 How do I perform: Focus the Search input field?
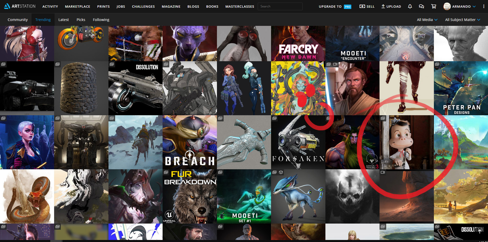tap(280, 6)
